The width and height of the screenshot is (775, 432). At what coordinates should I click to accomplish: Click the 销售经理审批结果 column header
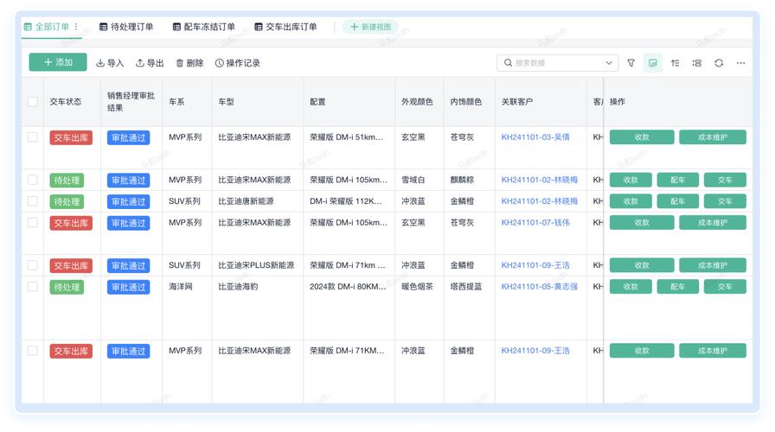click(131, 102)
